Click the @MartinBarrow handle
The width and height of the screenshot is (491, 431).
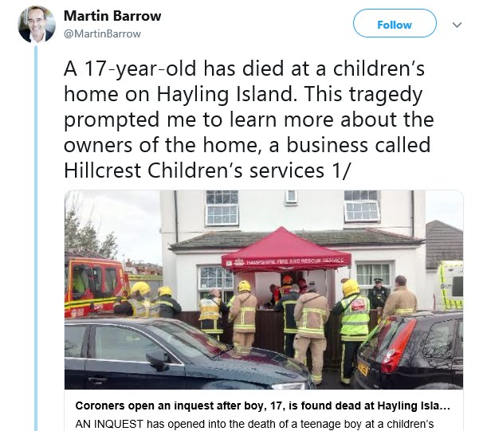point(102,33)
